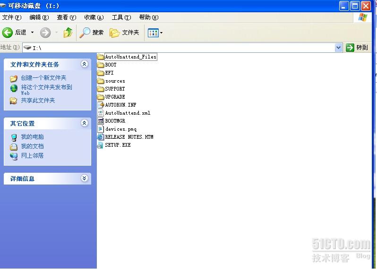Click 创建一个新文件夹 link
This screenshot has width=377, height=269.
(x=43, y=77)
